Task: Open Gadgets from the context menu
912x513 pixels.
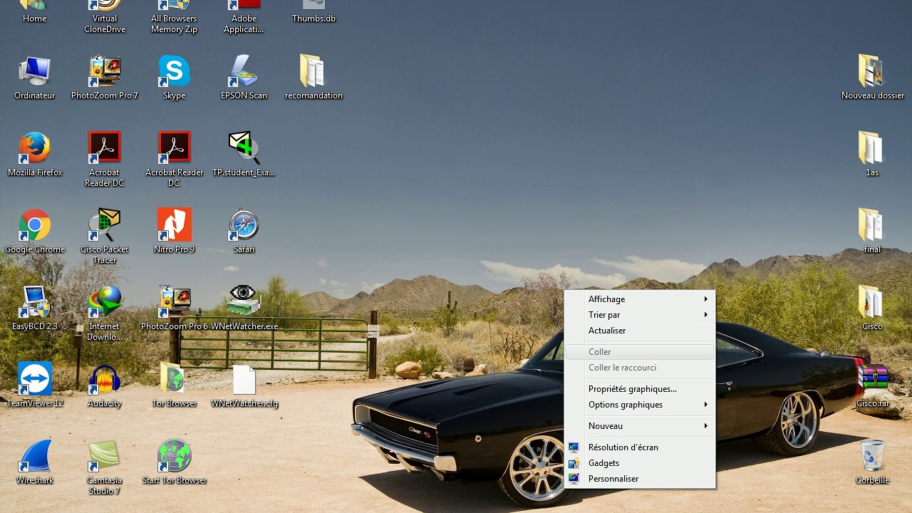Action: 640,463
